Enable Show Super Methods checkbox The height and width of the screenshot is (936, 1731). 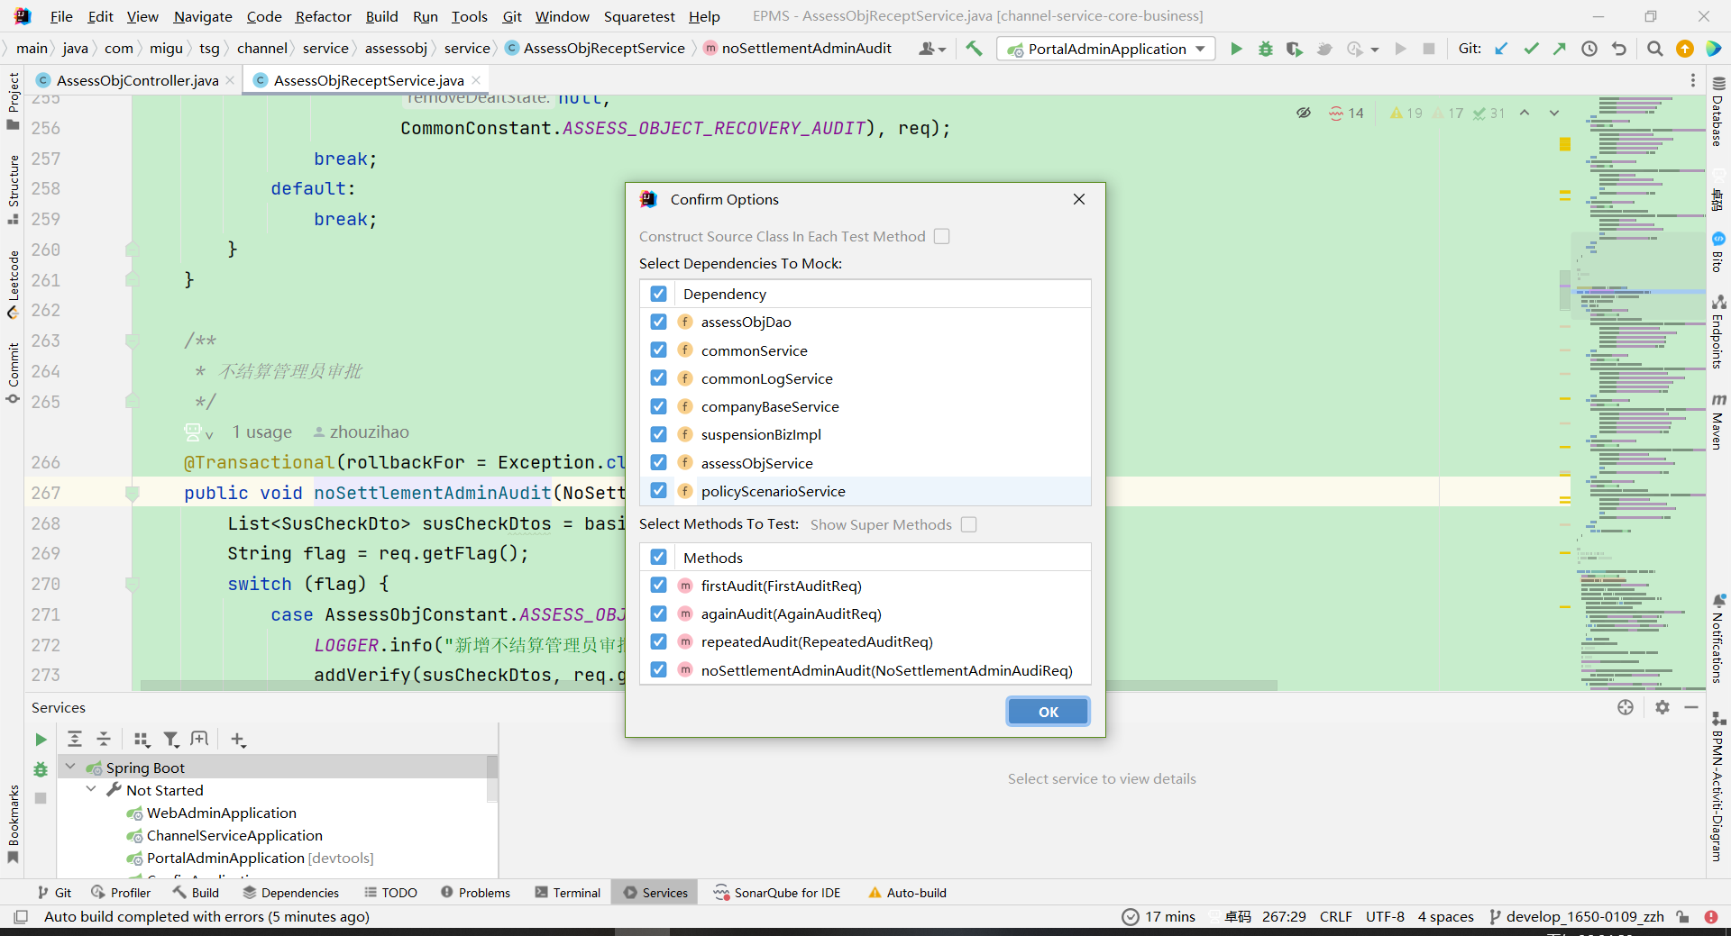(968, 524)
